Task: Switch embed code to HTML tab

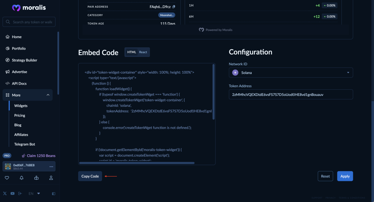Action: 131,52
